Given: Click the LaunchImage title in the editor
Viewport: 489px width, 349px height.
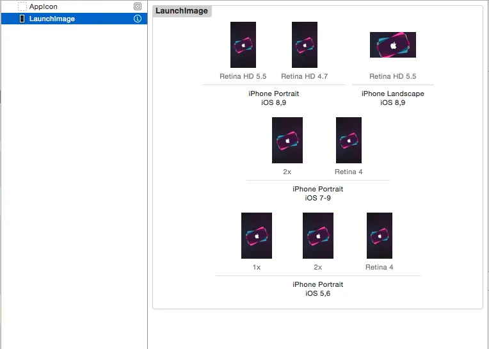Looking at the screenshot, I should (182, 11).
